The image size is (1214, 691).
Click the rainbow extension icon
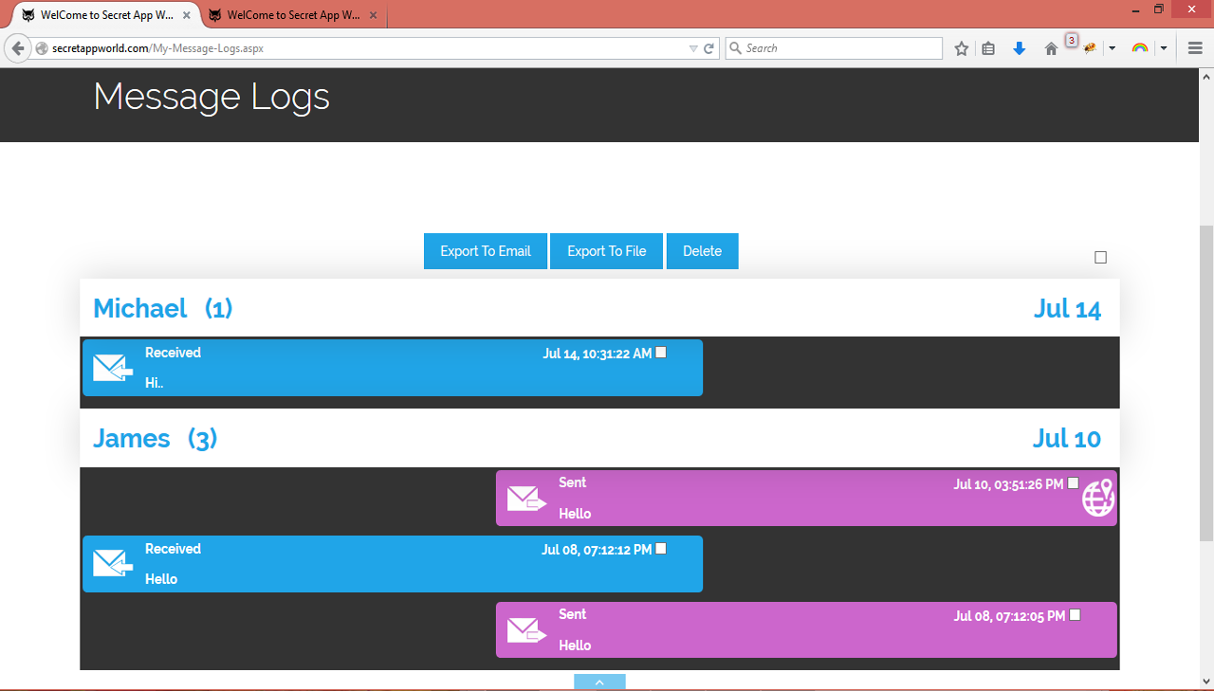(1140, 48)
